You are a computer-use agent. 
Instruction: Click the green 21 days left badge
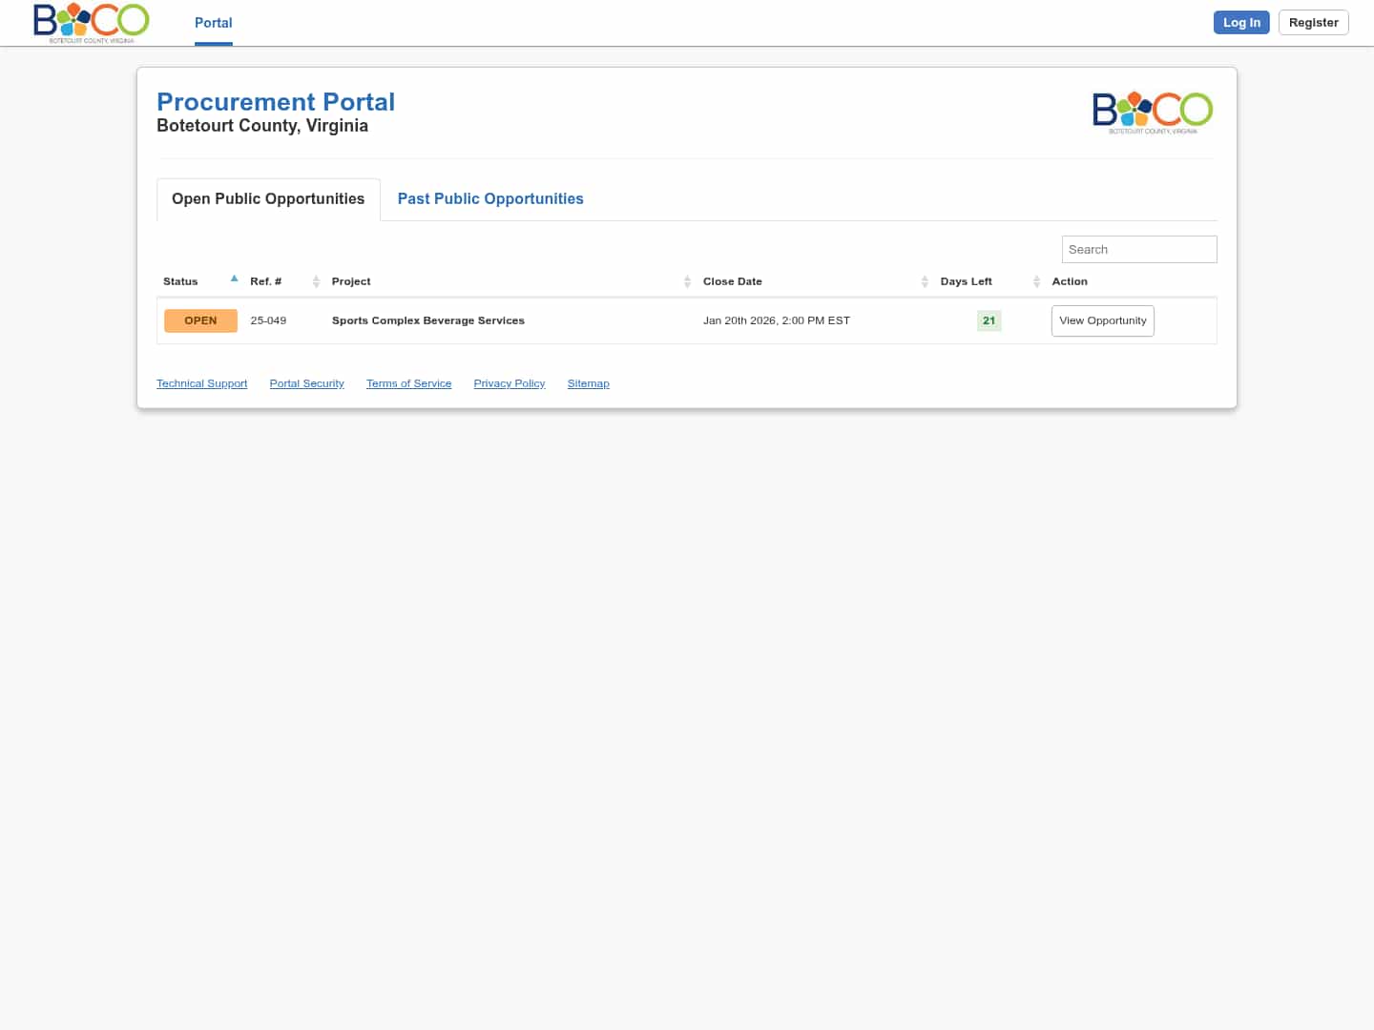point(989,320)
